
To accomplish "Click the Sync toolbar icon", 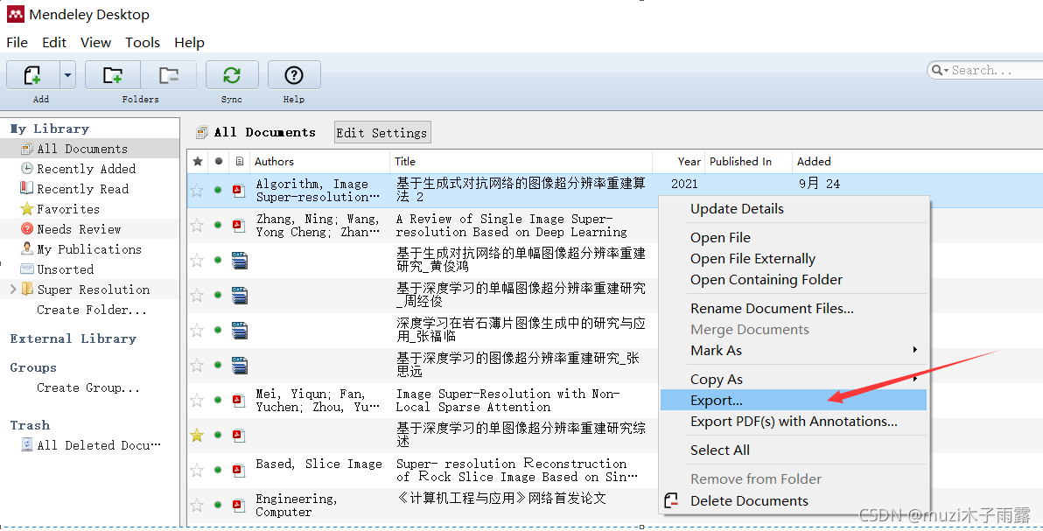I will pyautogui.click(x=232, y=75).
